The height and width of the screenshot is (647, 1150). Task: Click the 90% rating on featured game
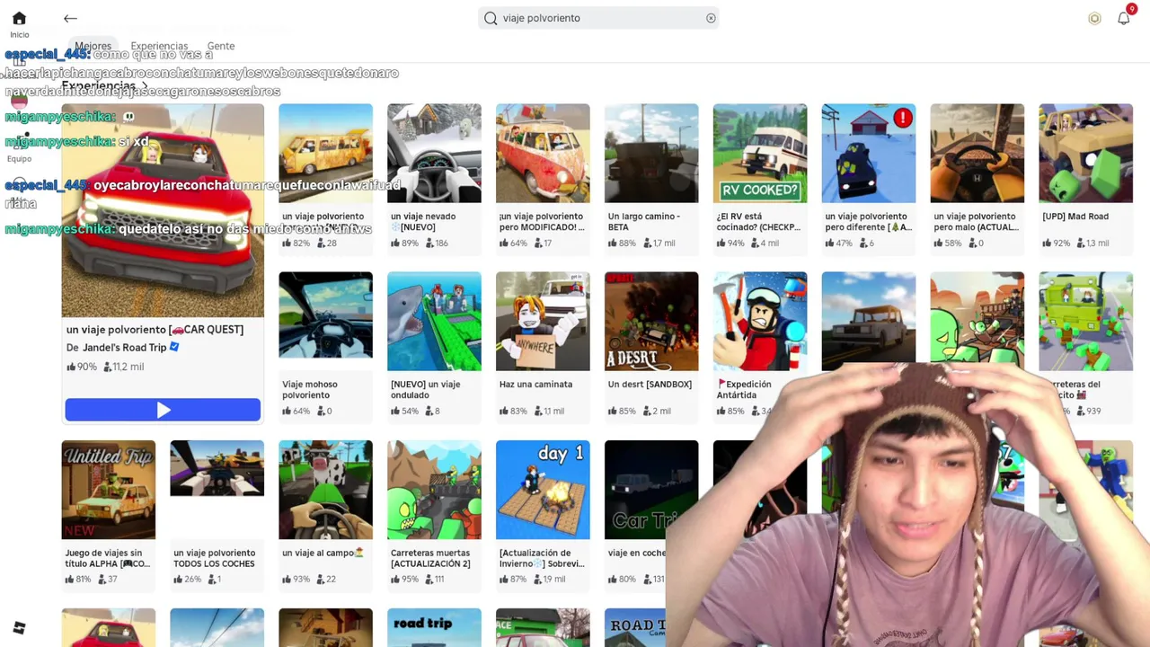point(82,367)
